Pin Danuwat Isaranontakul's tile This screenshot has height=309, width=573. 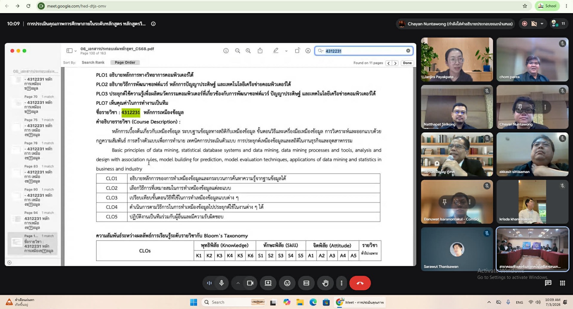(x=444, y=202)
